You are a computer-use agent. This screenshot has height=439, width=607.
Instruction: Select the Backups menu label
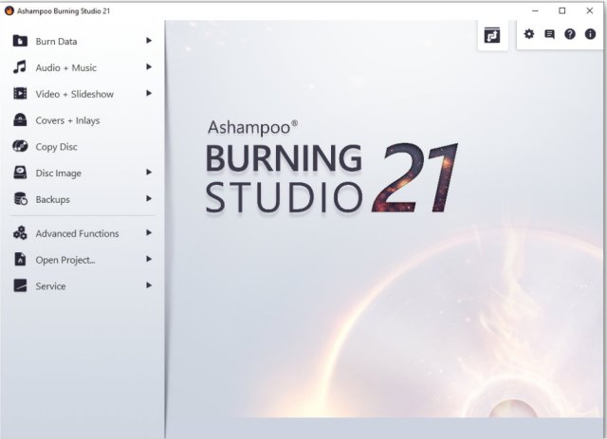(x=53, y=199)
